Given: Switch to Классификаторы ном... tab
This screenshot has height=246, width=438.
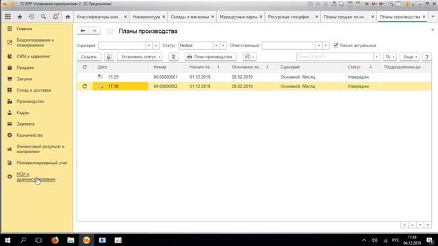Looking at the screenshot, I should coord(99,16).
